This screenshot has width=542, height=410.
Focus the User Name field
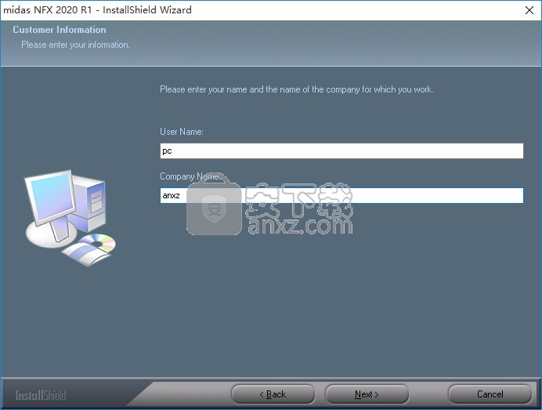(341, 151)
